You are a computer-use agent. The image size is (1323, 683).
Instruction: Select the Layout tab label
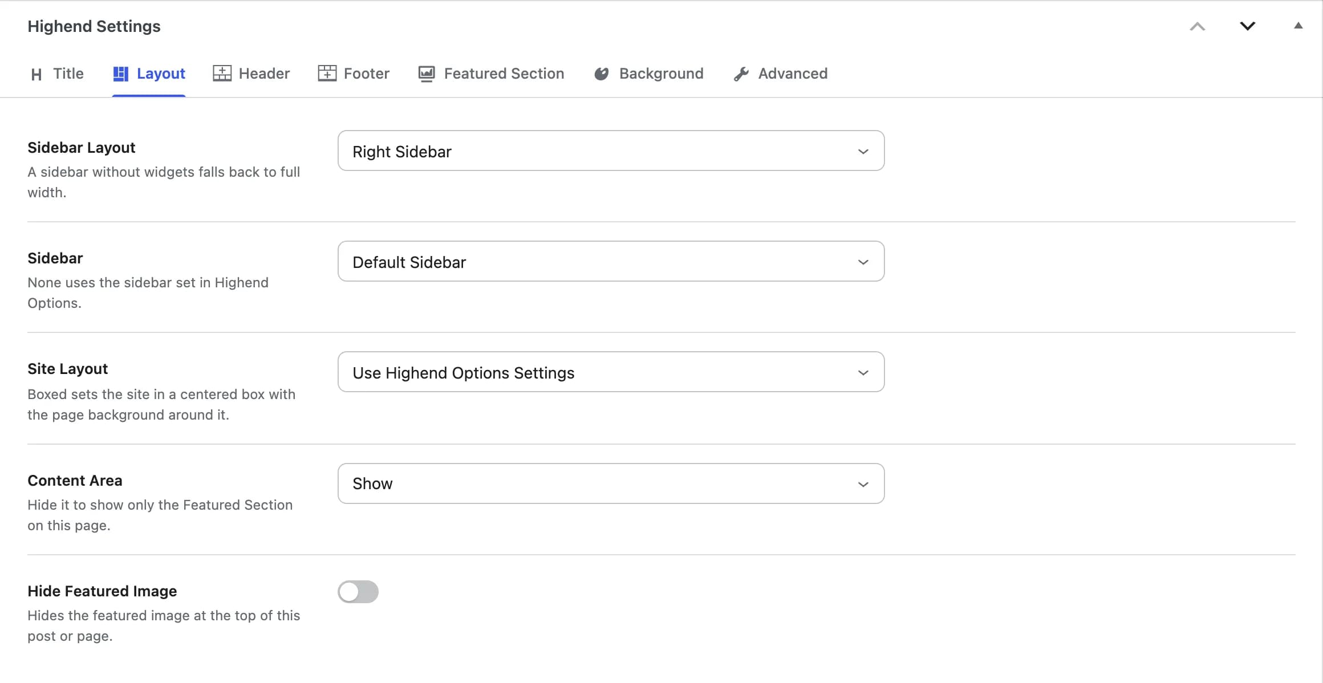click(x=161, y=74)
